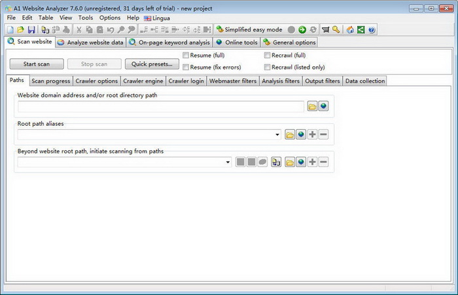Click the globe icon in the Beyond website root path row
Viewport: 458px width, 295px height.
click(x=301, y=162)
